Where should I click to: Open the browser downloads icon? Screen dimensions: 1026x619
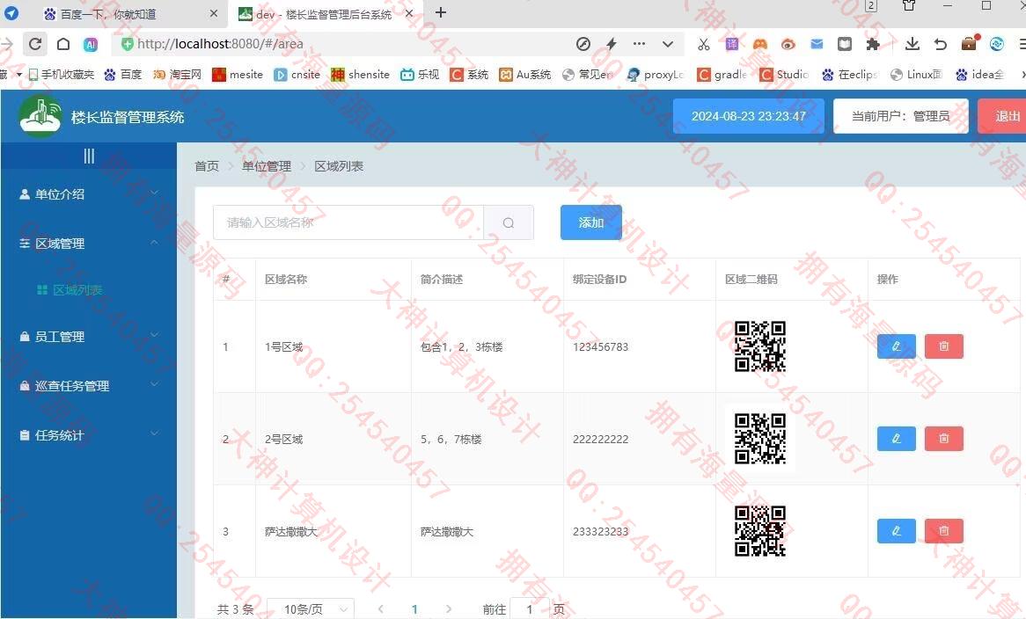[x=912, y=44]
